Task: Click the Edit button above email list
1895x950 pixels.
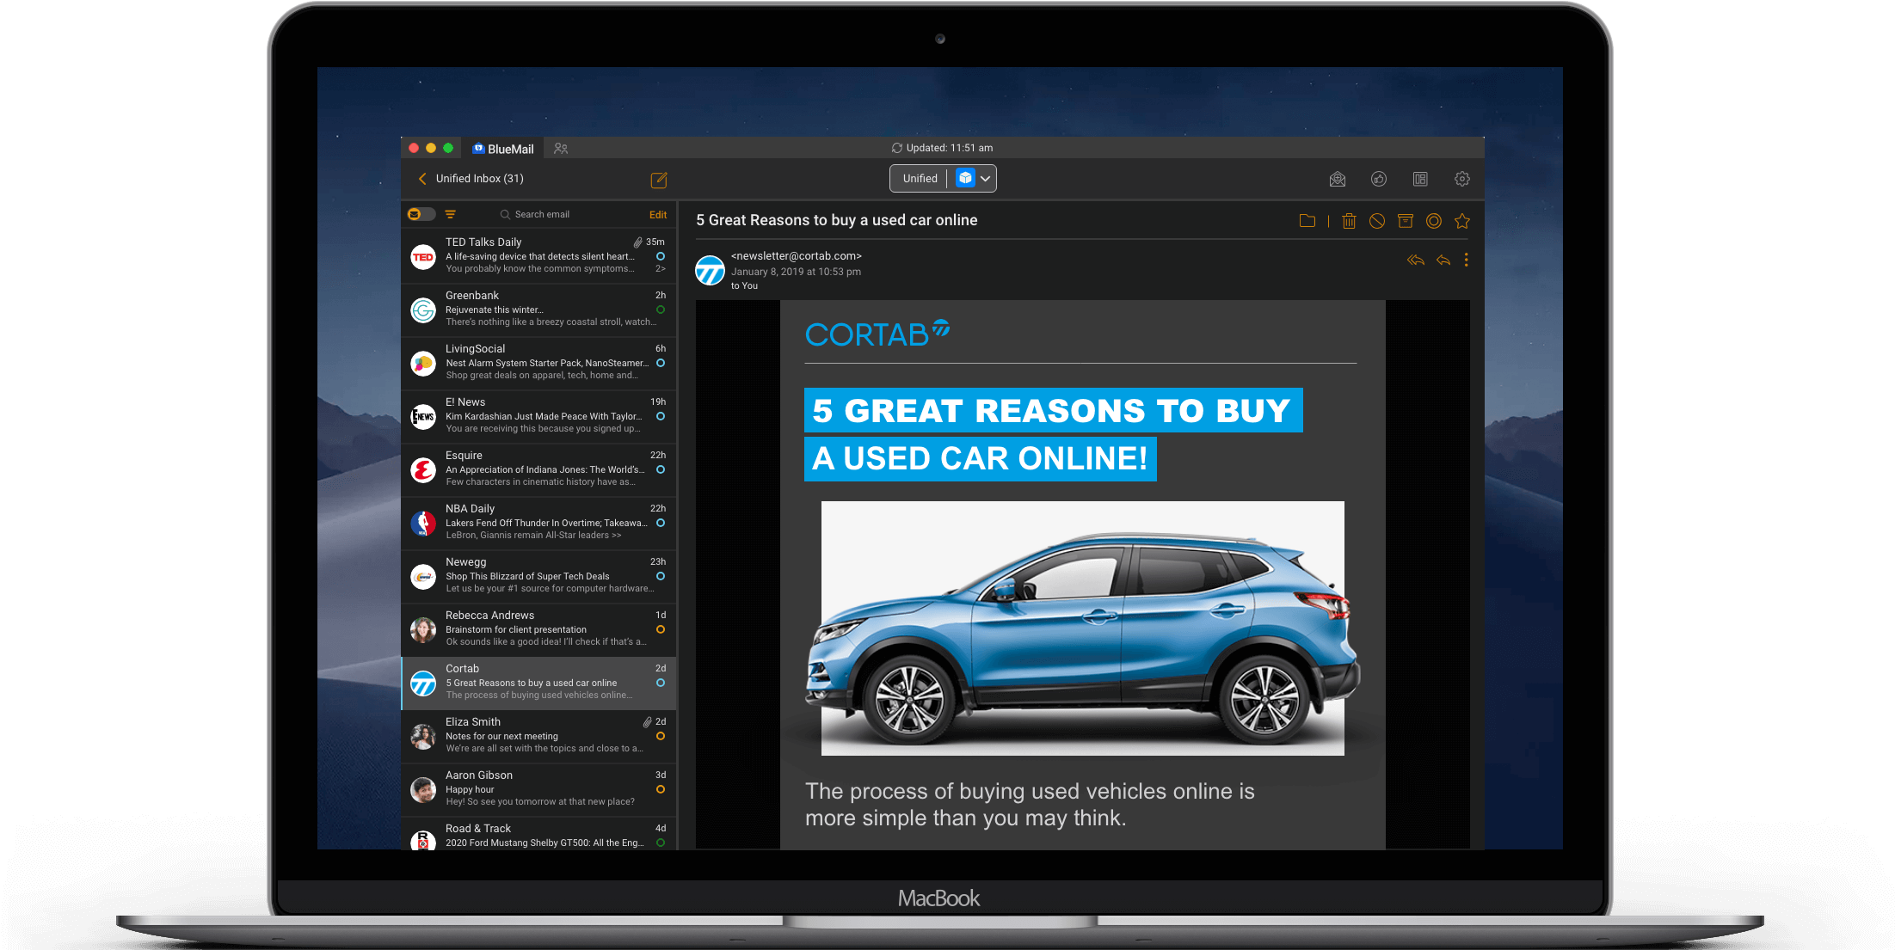Action: (658, 215)
